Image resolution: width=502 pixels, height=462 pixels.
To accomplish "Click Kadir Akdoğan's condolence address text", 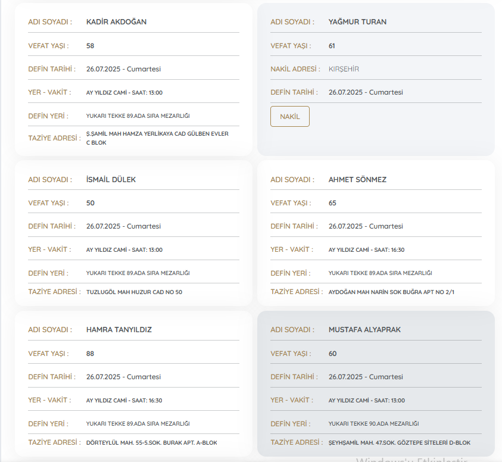I will 157,138.
